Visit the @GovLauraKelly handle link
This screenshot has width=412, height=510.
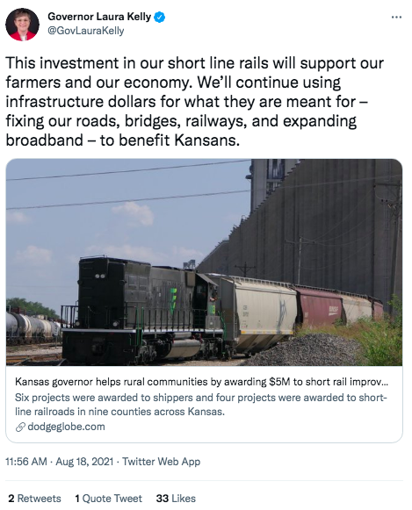85,31
